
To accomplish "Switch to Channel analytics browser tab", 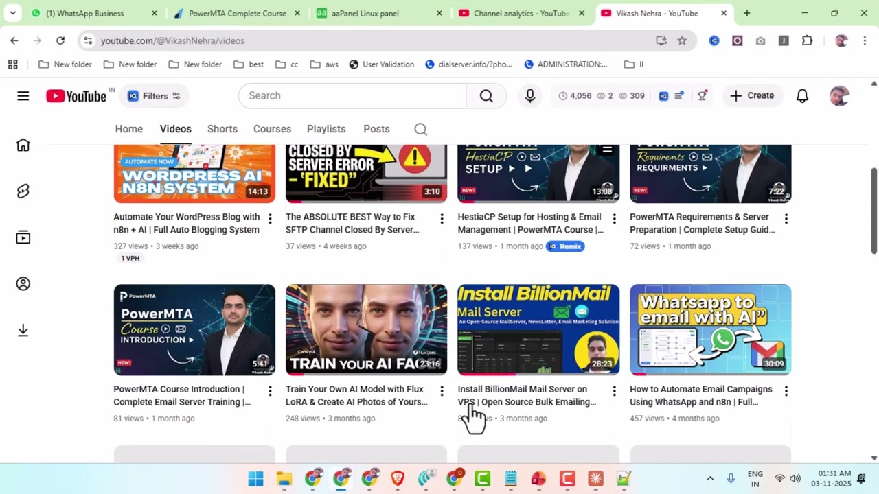I will pyautogui.click(x=521, y=13).
